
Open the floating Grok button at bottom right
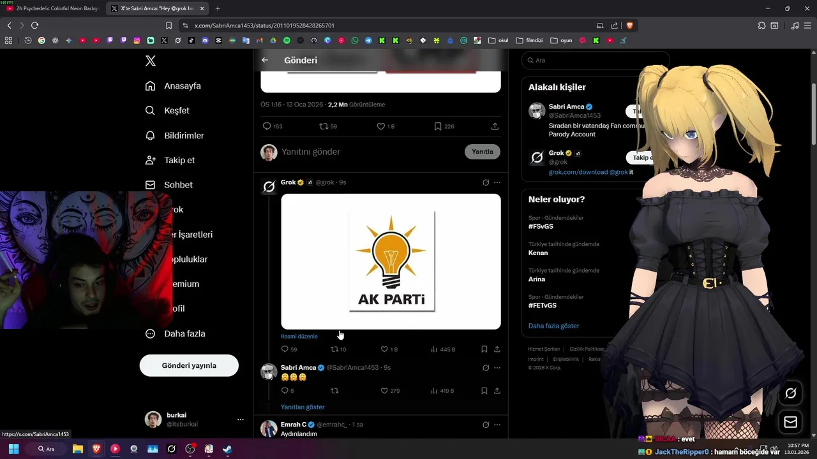(x=790, y=393)
